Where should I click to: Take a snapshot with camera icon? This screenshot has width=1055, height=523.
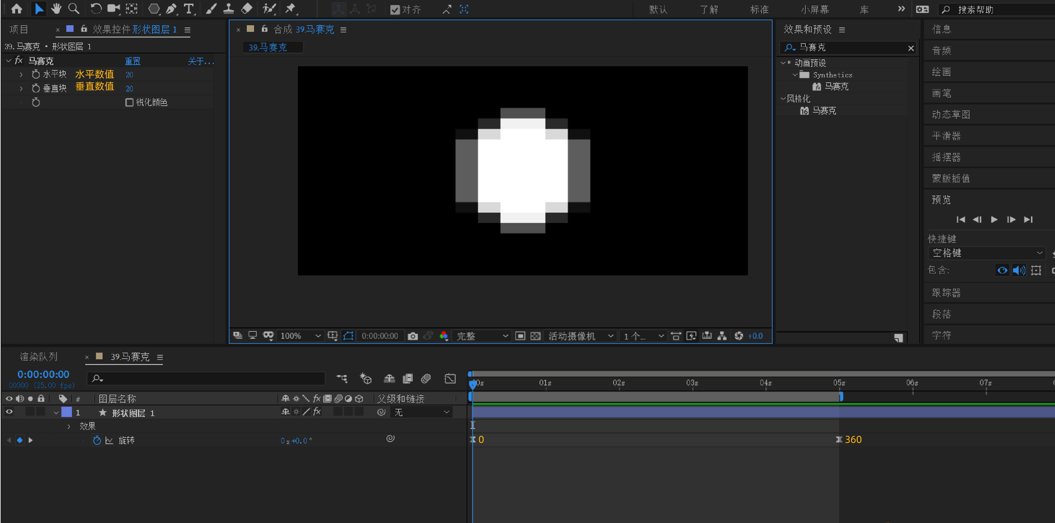point(412,336)
